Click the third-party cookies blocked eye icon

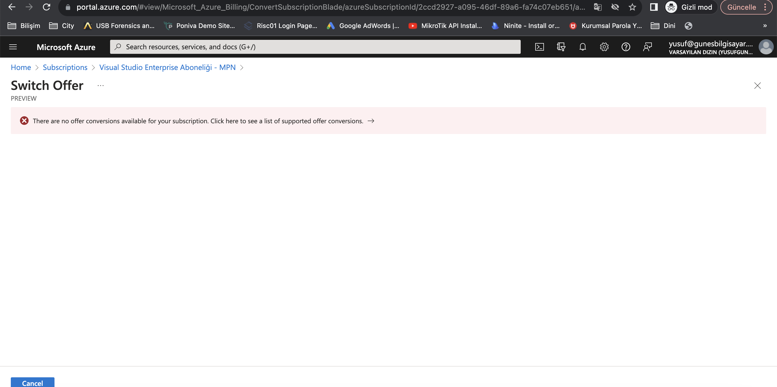[x=615, y=7]
